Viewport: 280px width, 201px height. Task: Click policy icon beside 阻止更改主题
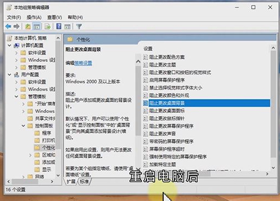[x=145, y=65]
